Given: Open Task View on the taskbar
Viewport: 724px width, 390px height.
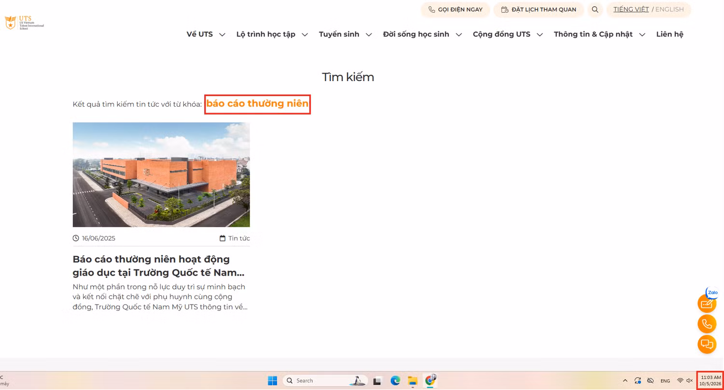Looking at the screenshot, I should coord(377,381).
